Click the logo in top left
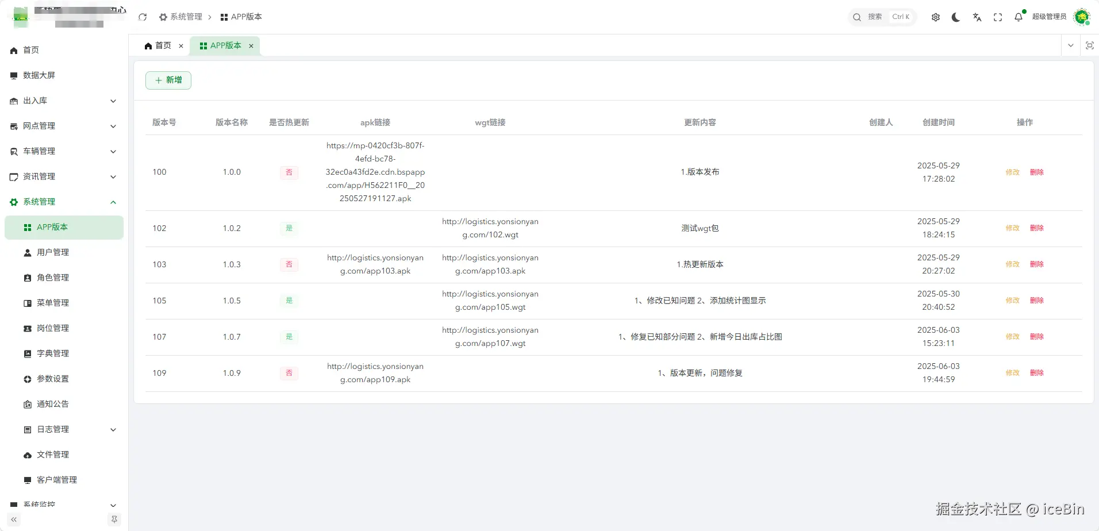1099x531 pixels. click(x=21, y=17)
